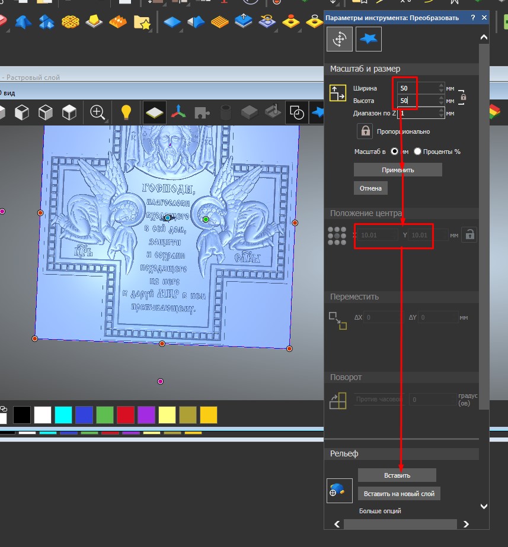Click the grey cylinder icon

[x=226, y=112]
